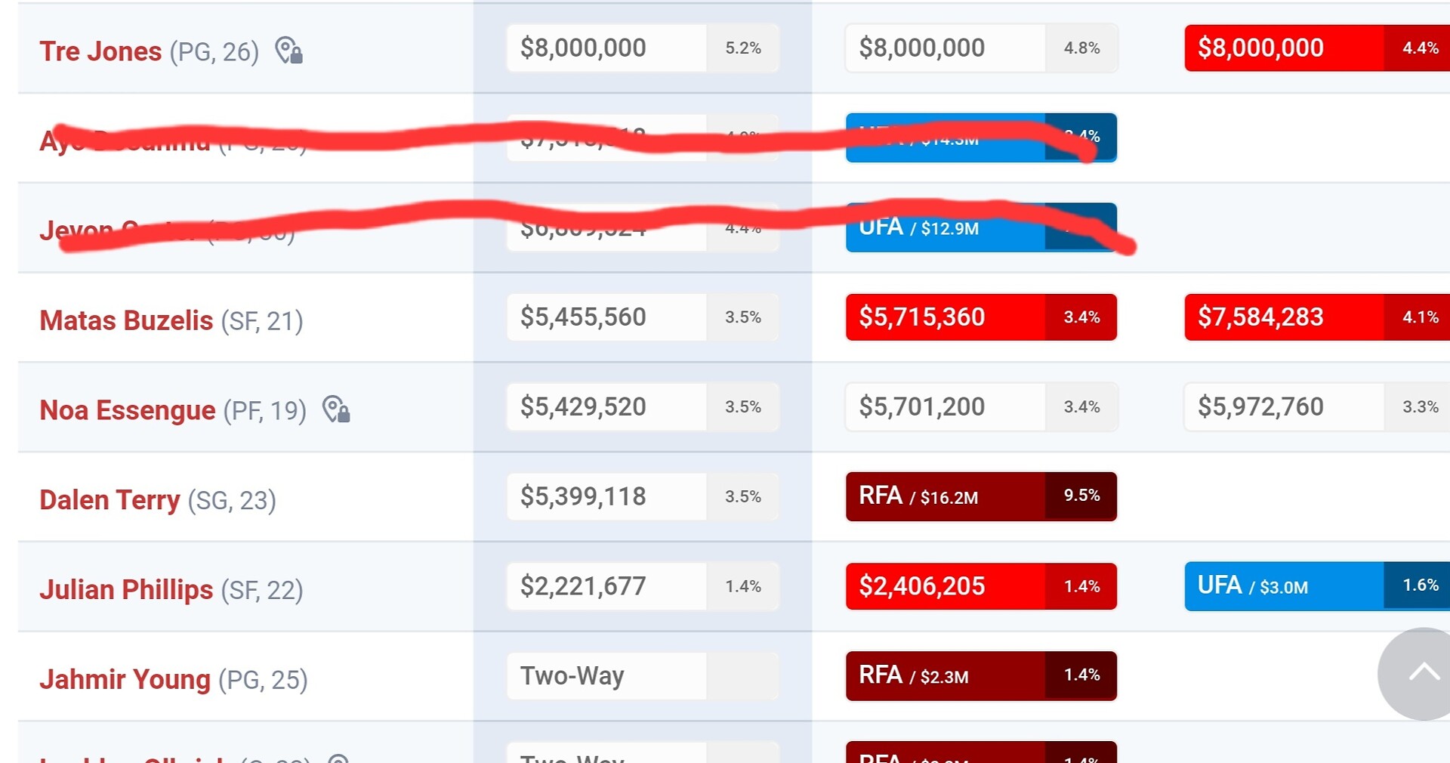Image resolution: width=1450 pixels, height=763 pixels.
Task: Click Jahmir Young RFA $2.3M cell
Action: click(x=944, y=675)
